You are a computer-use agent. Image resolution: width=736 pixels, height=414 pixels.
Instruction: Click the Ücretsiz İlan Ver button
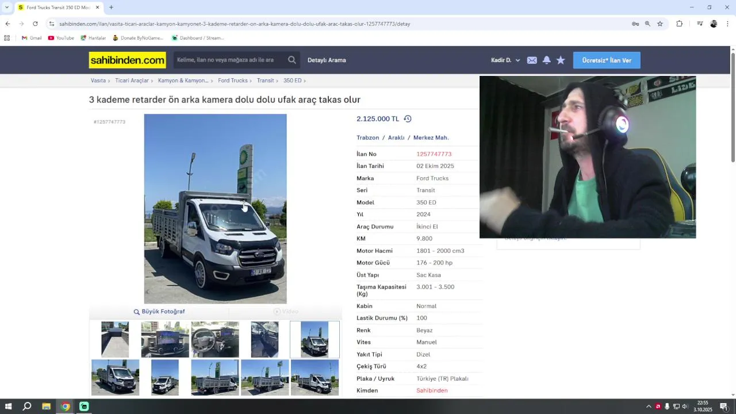point(607,60)
